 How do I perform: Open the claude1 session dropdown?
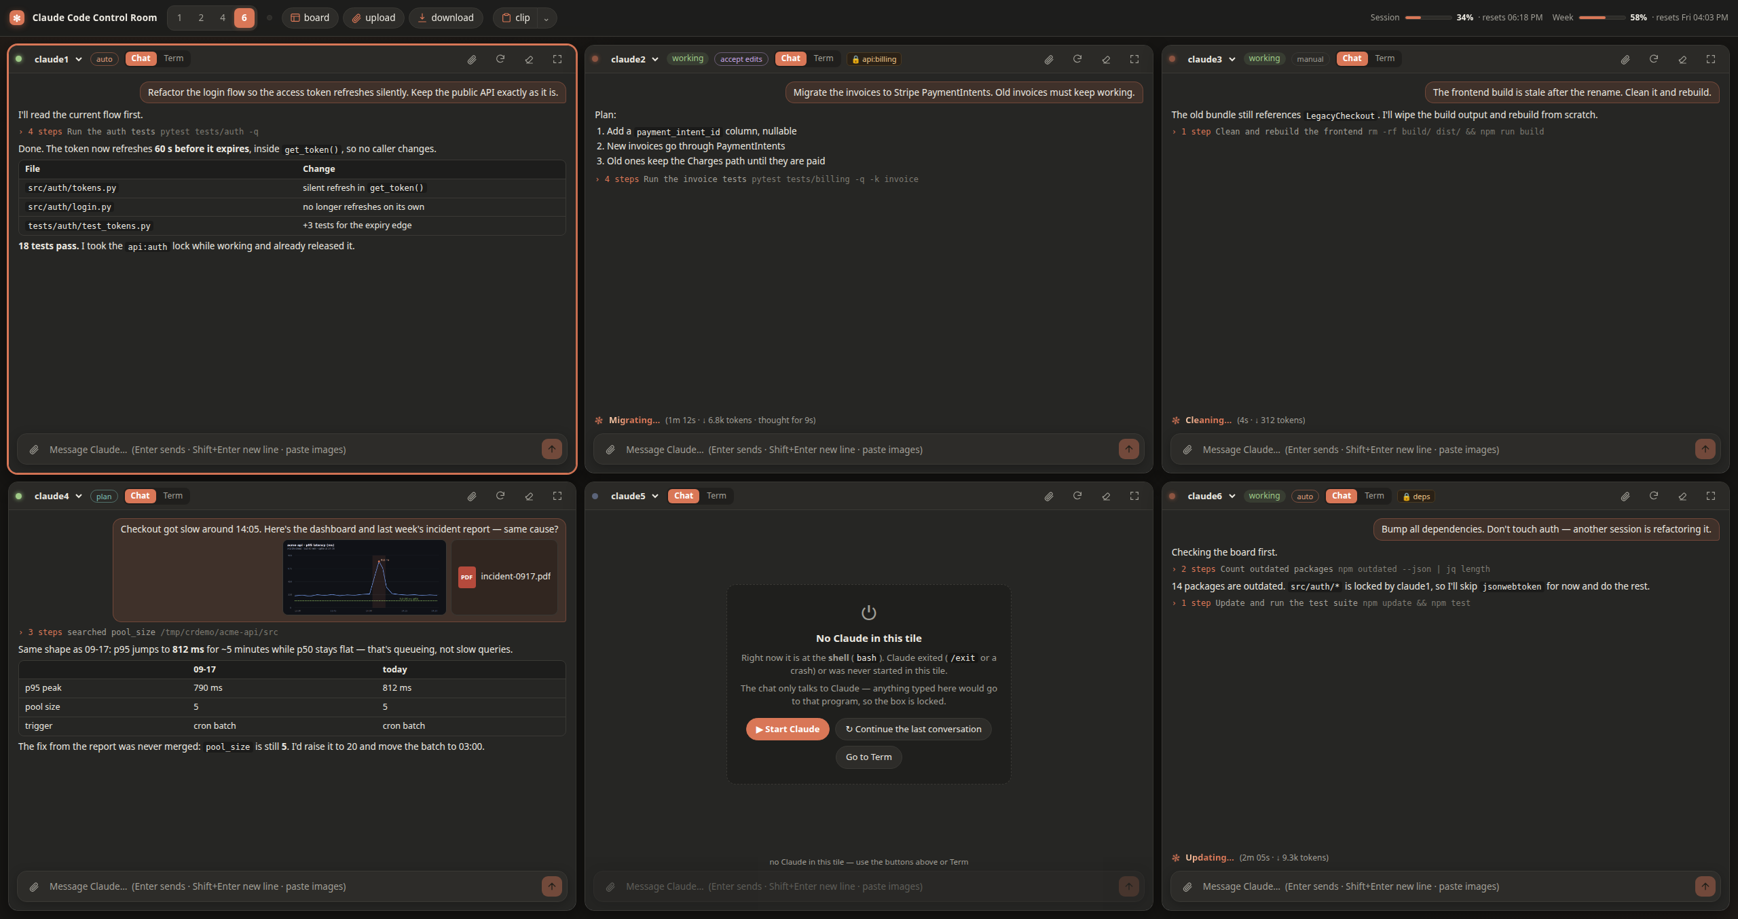58,59
